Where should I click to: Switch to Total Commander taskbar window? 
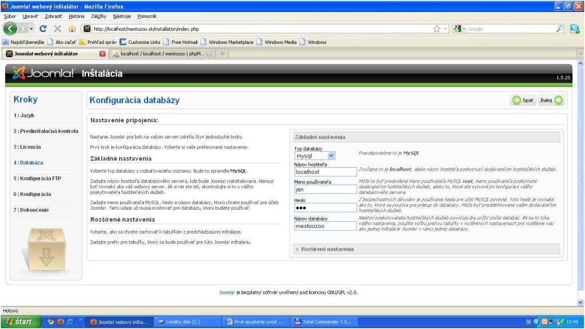(324, 322)
